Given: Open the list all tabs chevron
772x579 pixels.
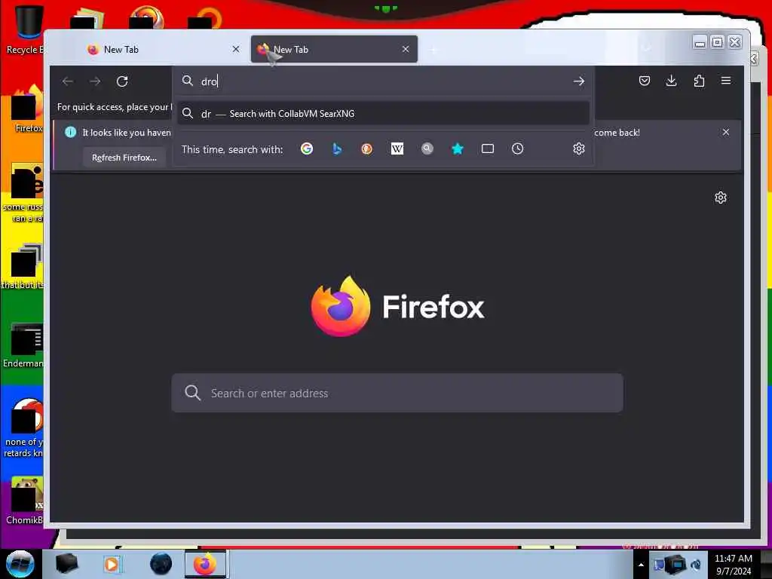Looking at the screenshot, I should [646, 48].
